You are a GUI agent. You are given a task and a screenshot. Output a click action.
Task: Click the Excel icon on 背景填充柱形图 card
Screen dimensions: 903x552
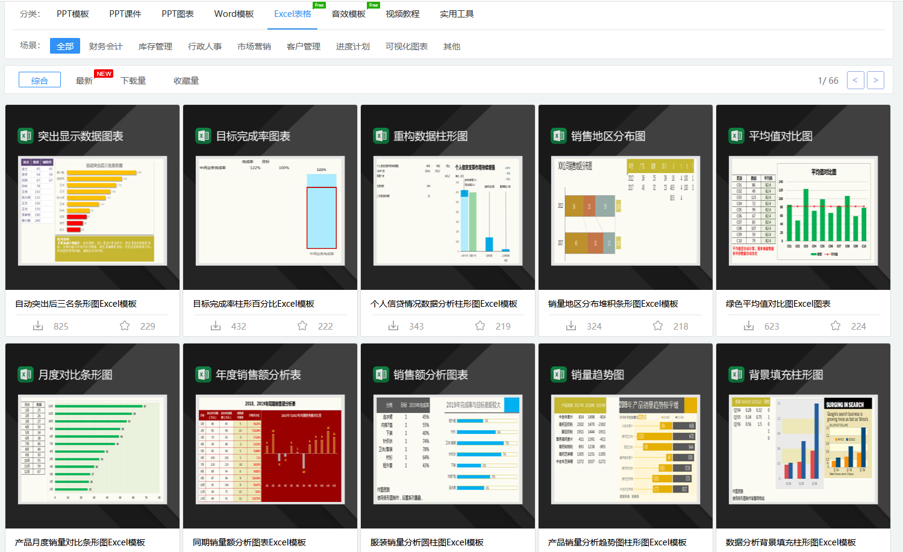pos(735,374)
